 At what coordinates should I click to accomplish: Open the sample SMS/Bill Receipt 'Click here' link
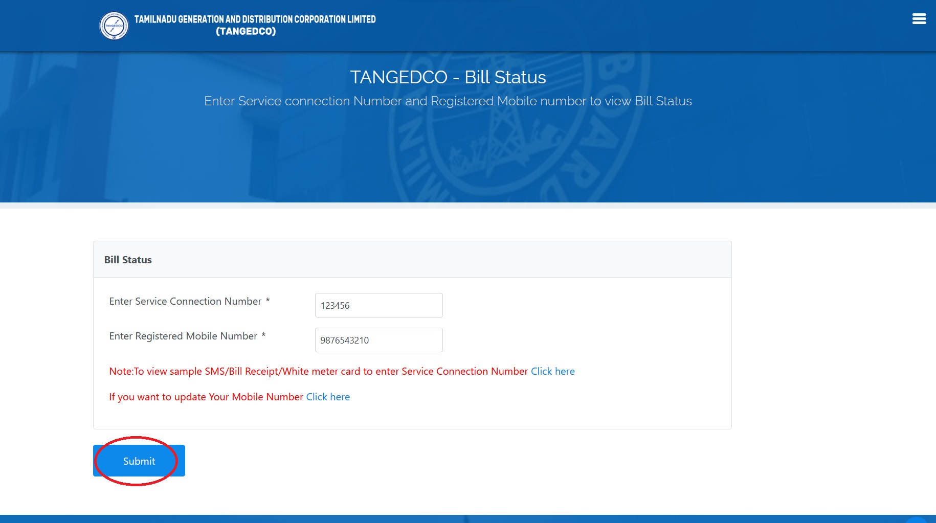[x=552, y=371]
